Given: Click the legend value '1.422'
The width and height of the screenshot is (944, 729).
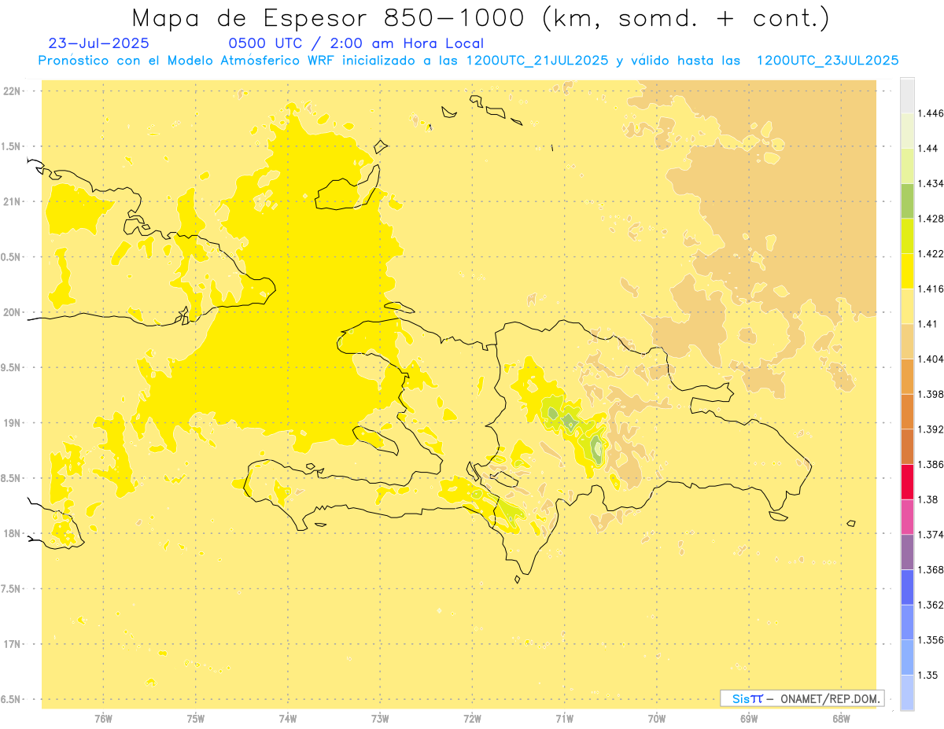Looking at the screenshot, I should coord(931,253).
